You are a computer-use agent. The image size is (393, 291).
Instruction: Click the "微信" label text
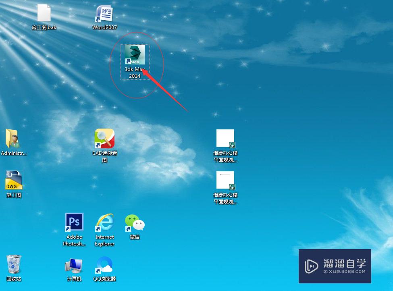(135, 237)
